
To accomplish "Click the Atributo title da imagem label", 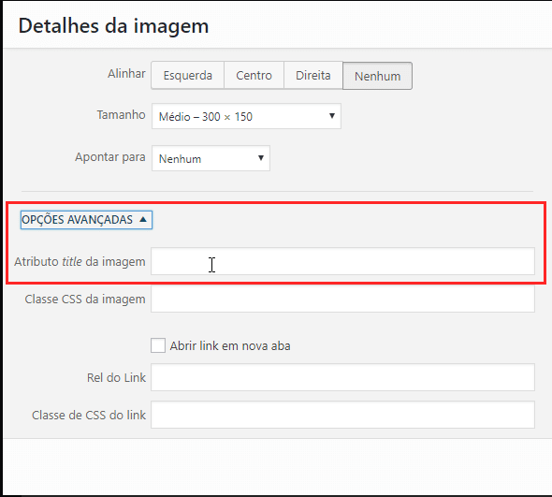I will [x=80, y=262].
